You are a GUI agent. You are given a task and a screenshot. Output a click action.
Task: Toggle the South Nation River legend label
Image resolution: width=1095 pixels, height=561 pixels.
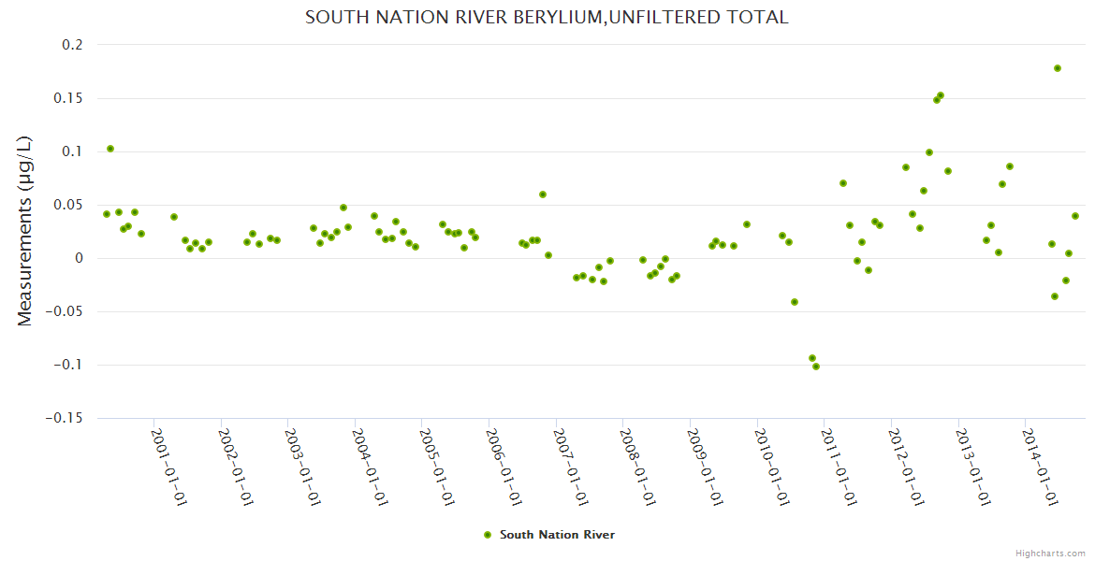pos(557,535)
